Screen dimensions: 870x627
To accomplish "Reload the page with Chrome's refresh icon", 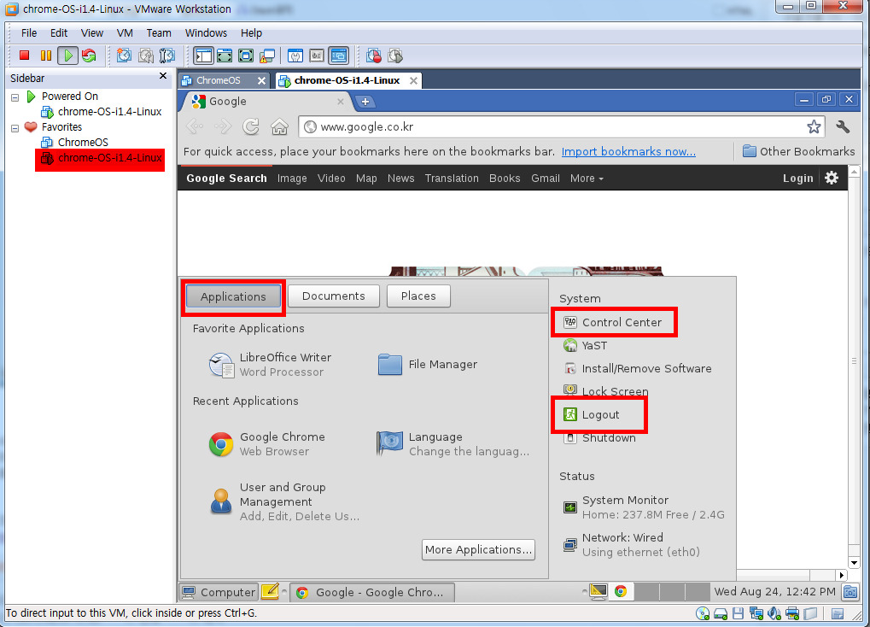I will click(x=251, y=126).
